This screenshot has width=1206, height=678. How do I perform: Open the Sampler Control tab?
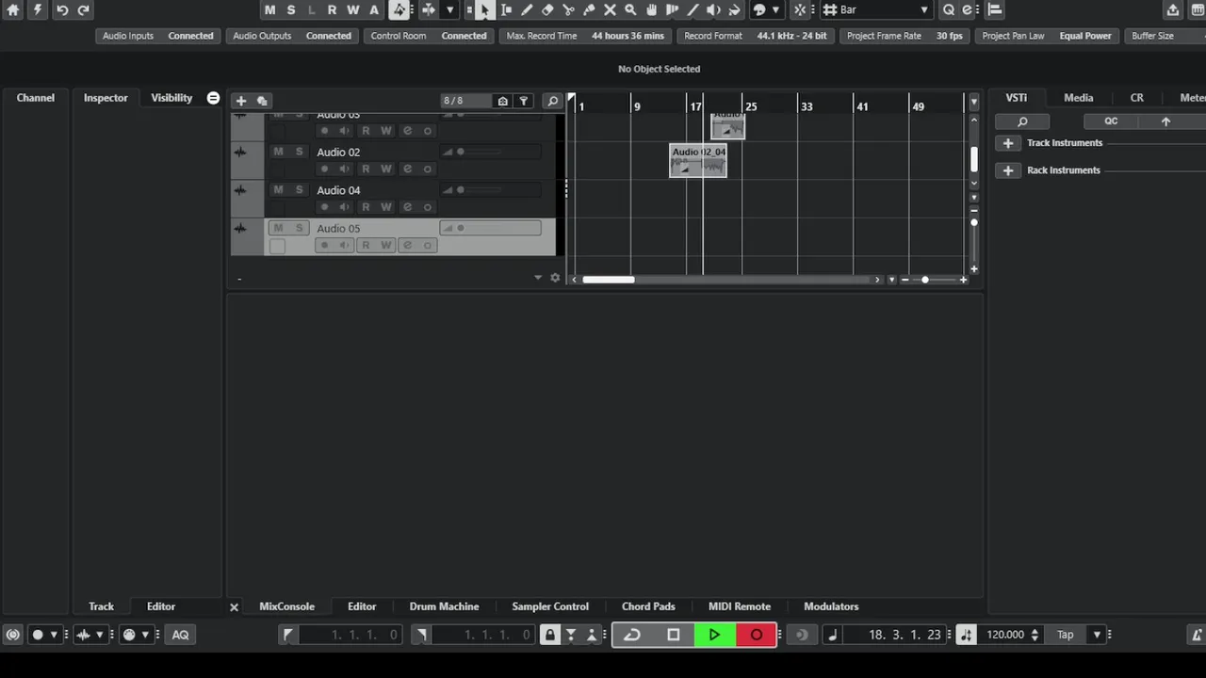pyautogui.click(x=550, y=606)
